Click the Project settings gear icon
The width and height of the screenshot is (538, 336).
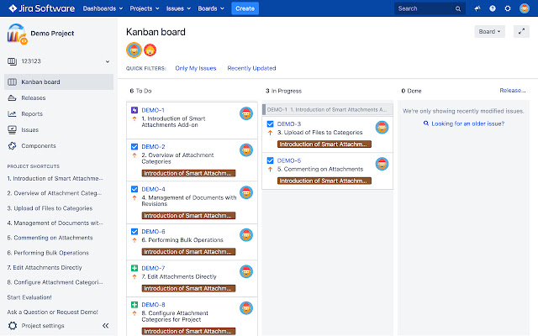click(x=13, y=326)
